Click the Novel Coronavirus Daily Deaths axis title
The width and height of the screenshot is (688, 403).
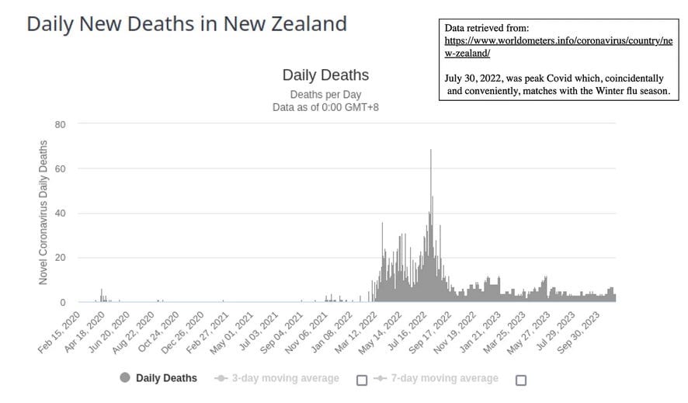point(43,212)
